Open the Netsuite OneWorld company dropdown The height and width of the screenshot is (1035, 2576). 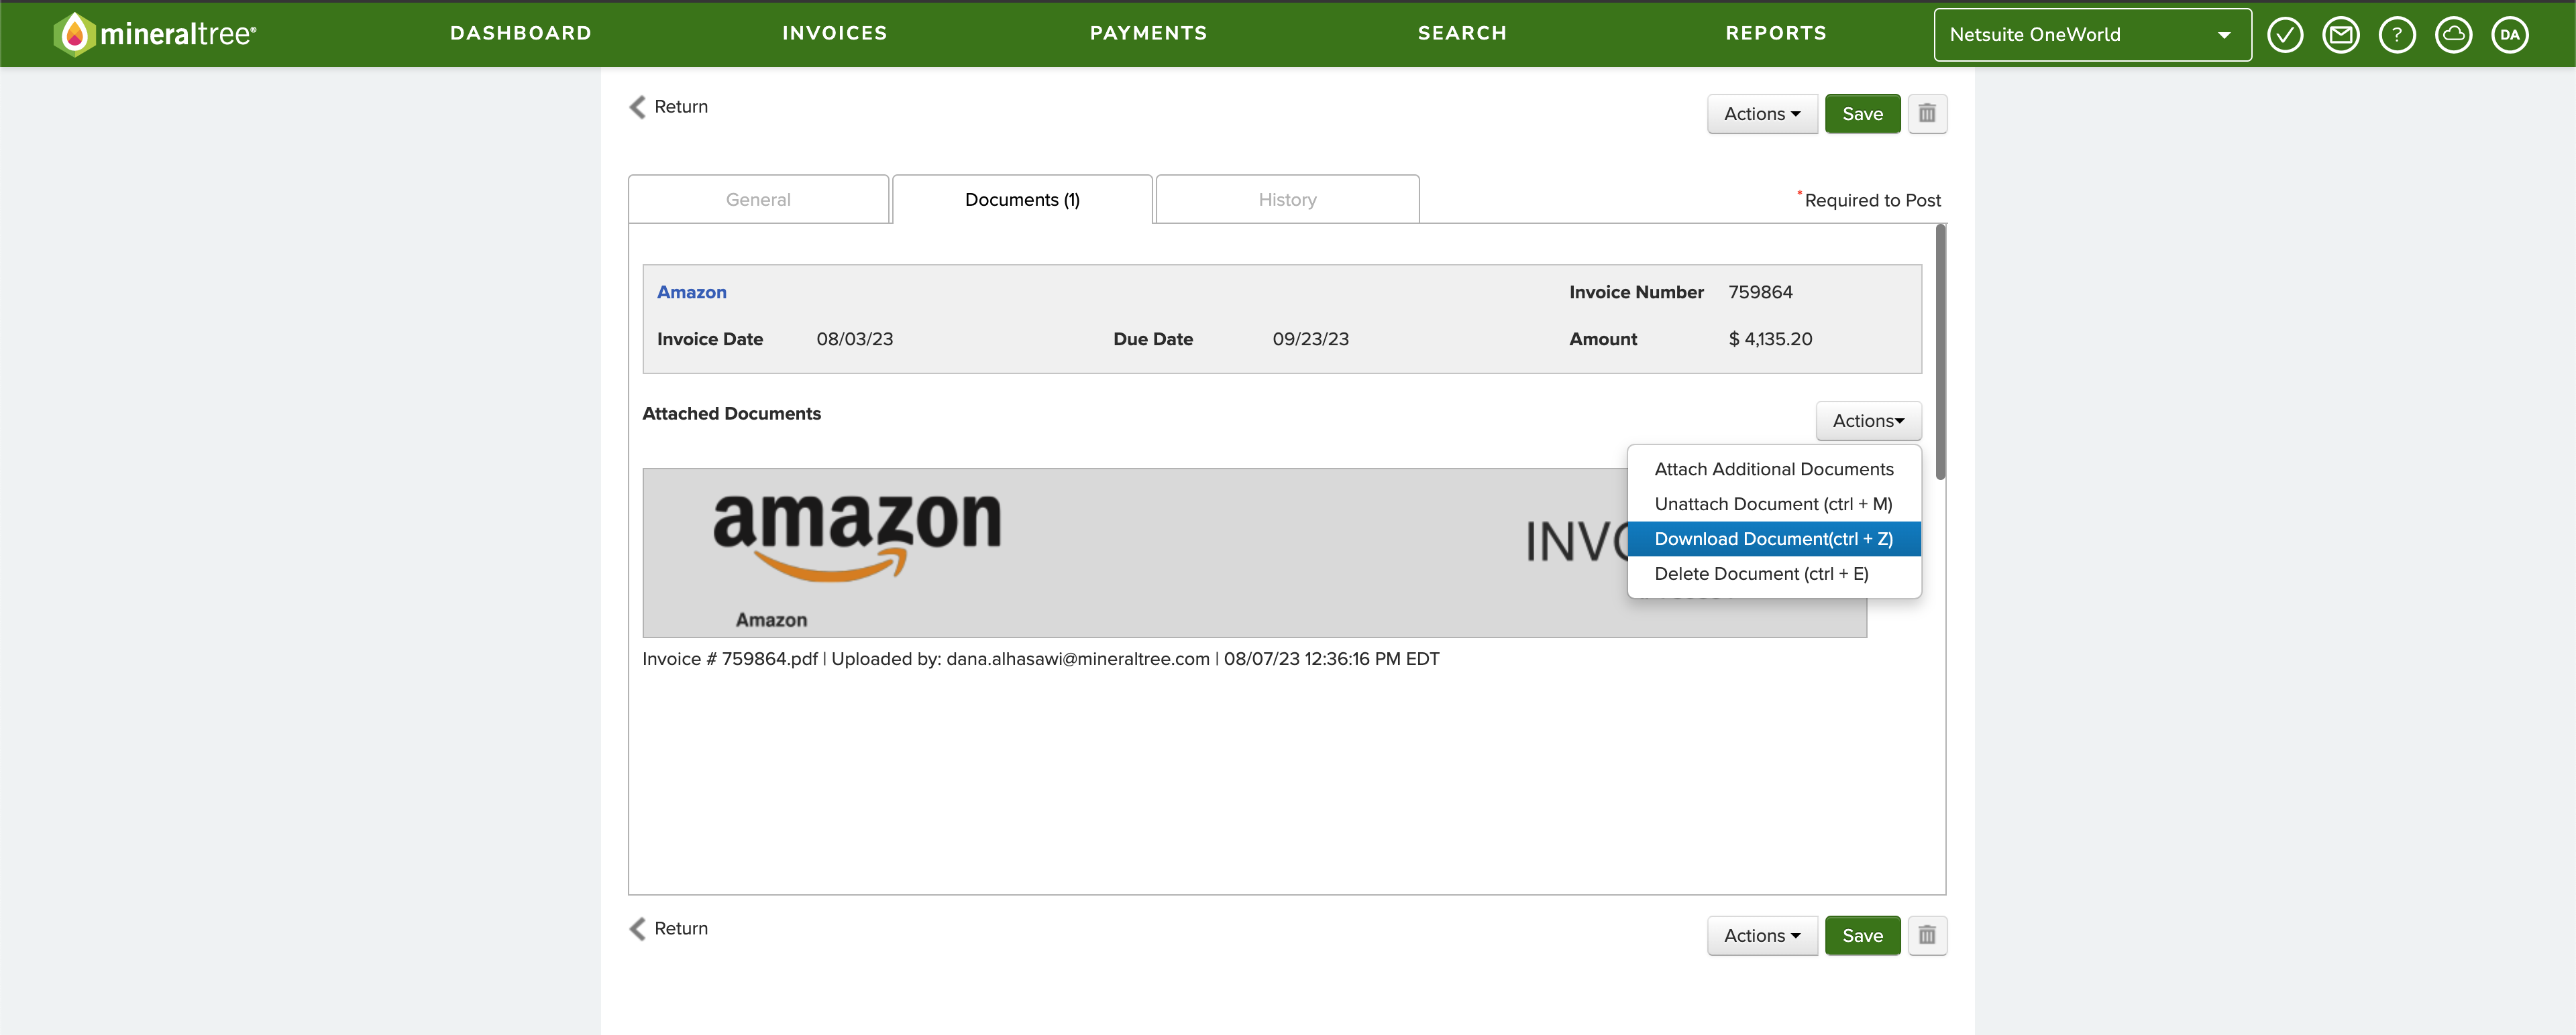tap(2092, 35)
